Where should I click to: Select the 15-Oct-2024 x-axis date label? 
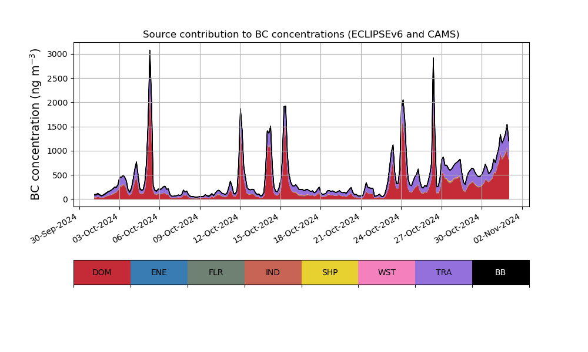click(x=255, y=229)
